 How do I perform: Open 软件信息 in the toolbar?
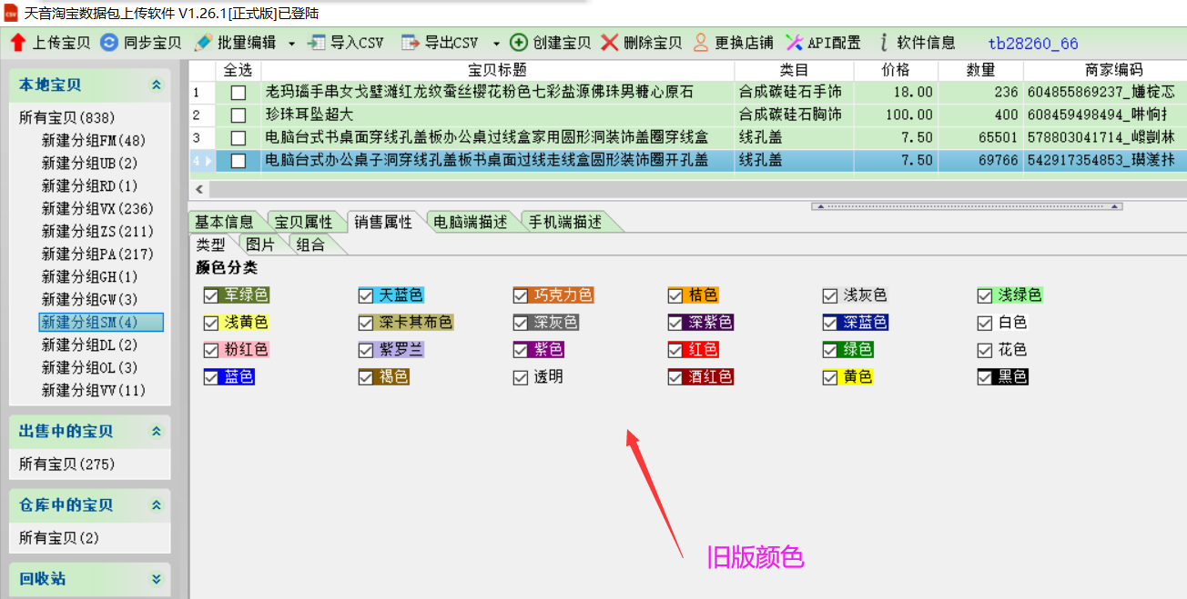click(917, 43)
